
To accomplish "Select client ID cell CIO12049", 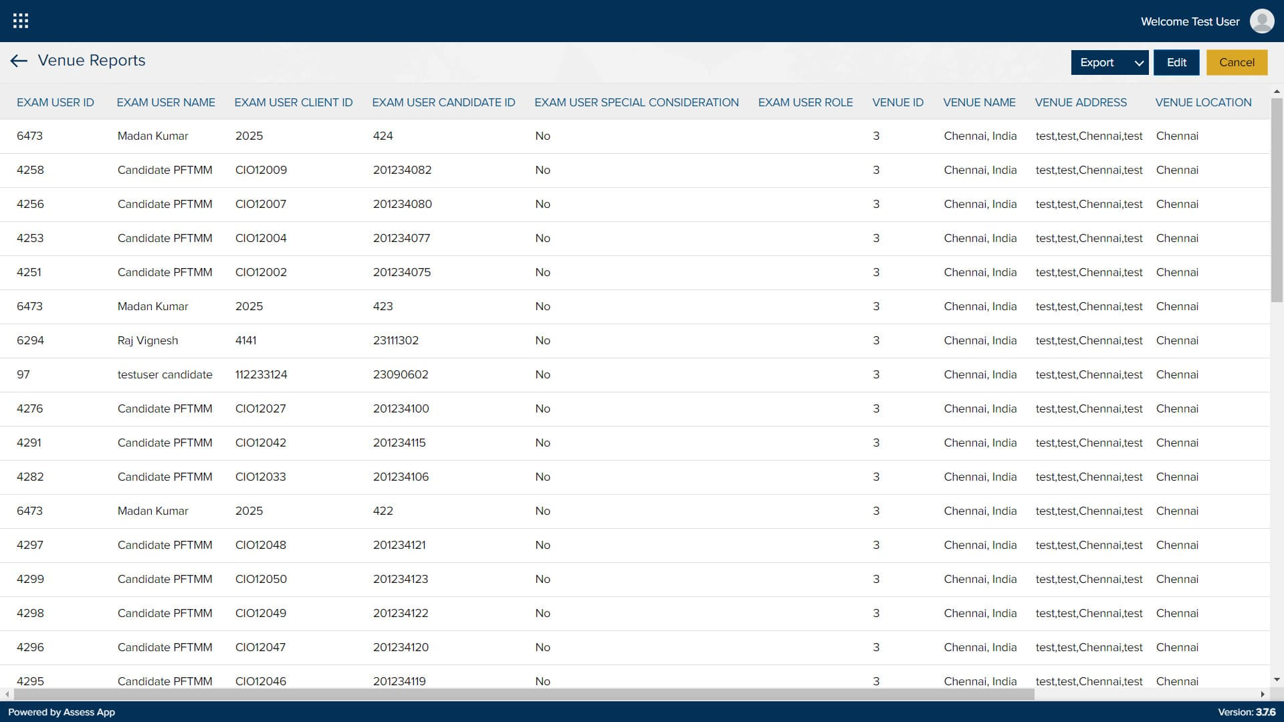I will 261,613.
